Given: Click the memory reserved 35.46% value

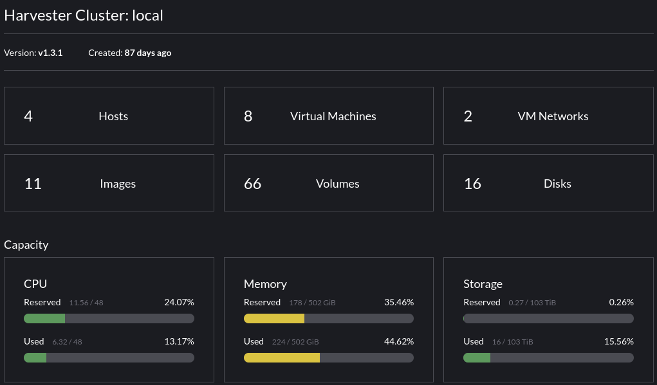Looking at the screenshot, I should (399, 302).
